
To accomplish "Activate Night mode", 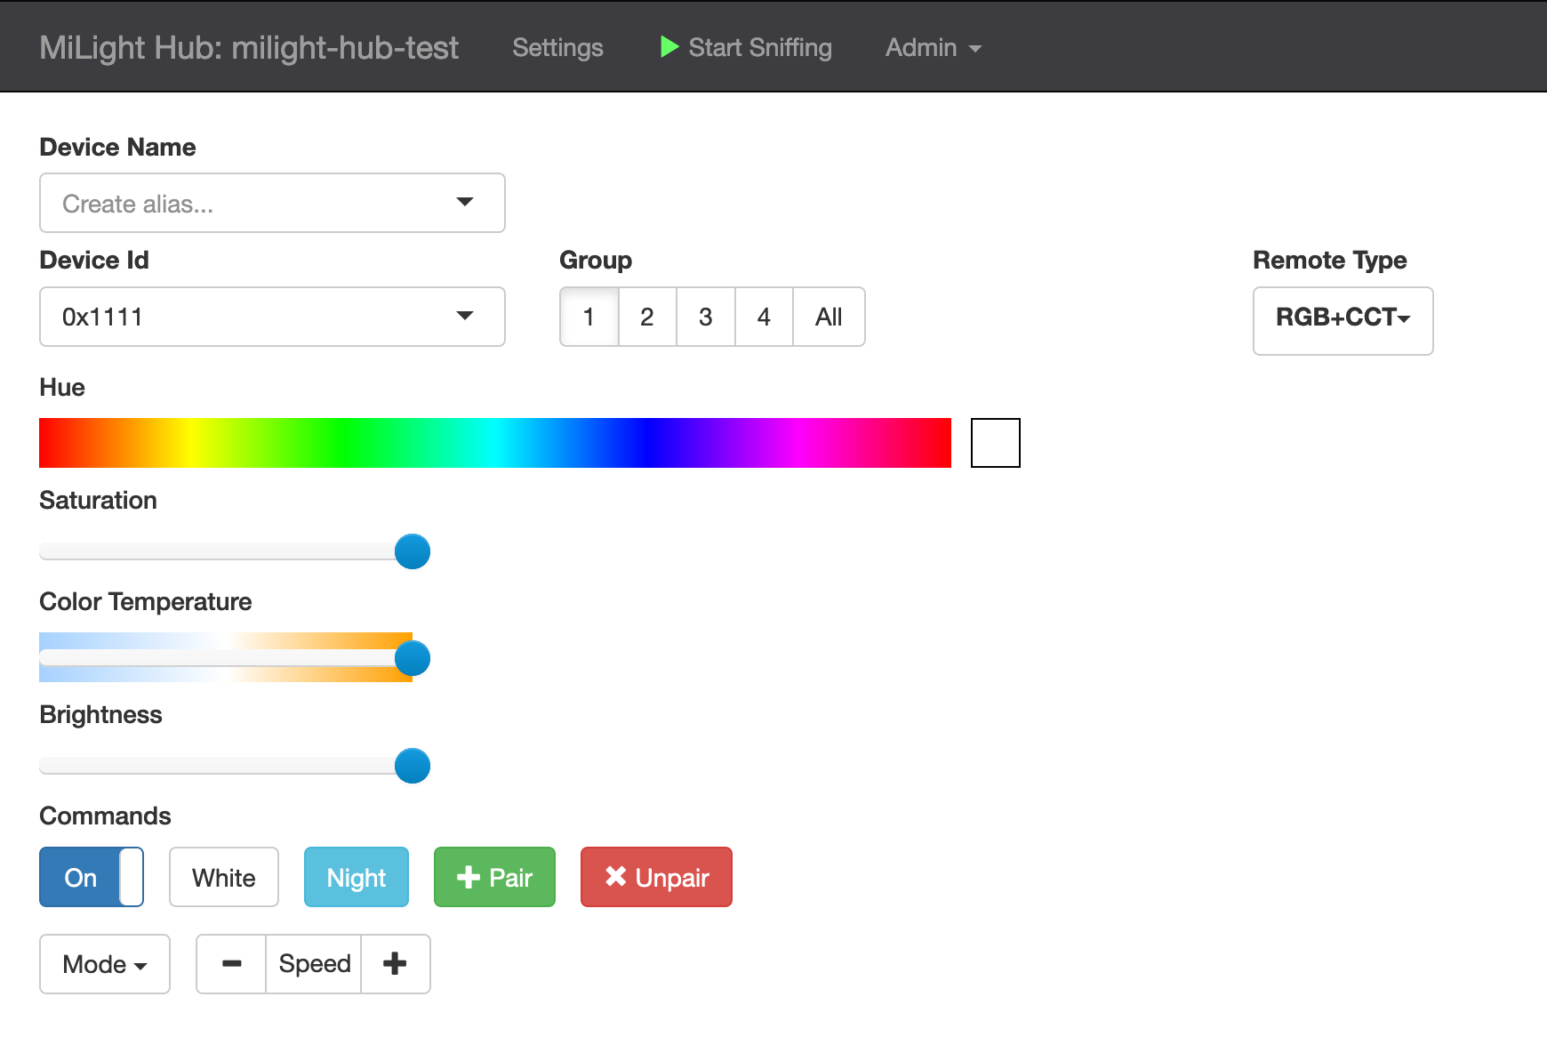I will [x=357, y=877].
